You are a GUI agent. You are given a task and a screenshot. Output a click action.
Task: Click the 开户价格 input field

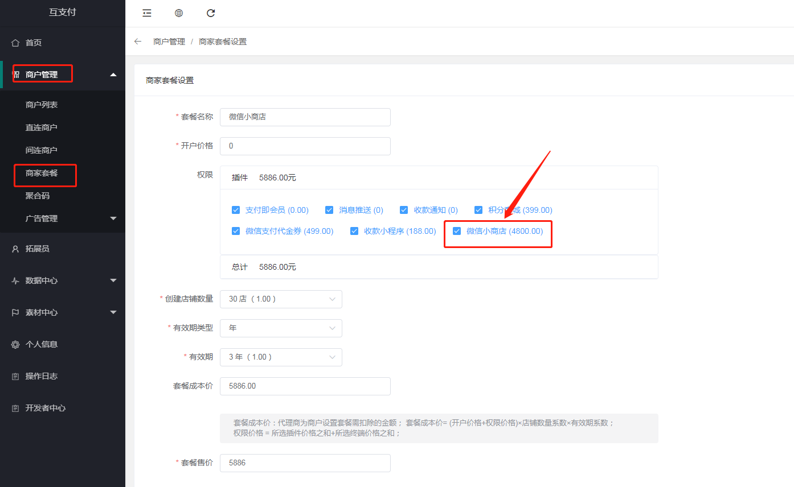[305, 146]
